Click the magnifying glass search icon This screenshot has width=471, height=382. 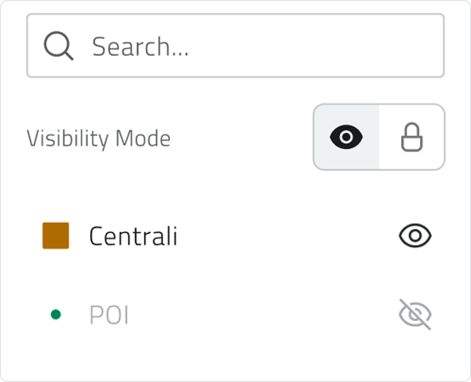[58, 47]
